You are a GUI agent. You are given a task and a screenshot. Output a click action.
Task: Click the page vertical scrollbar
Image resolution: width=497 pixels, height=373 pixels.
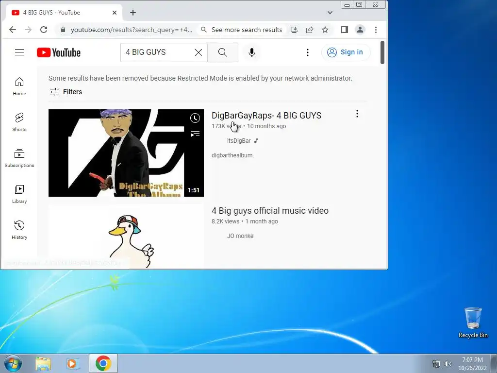point(382,52)
